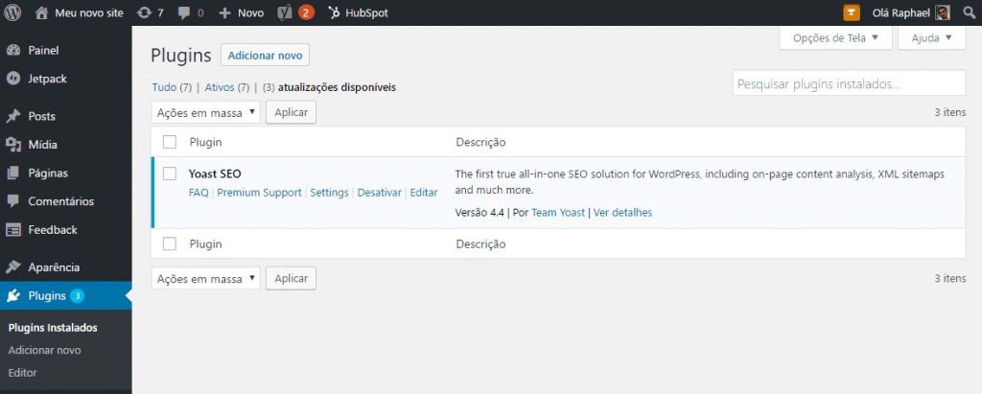
Task: Click the HubSpot sprocket icon
Action: (x=335, y=12)
